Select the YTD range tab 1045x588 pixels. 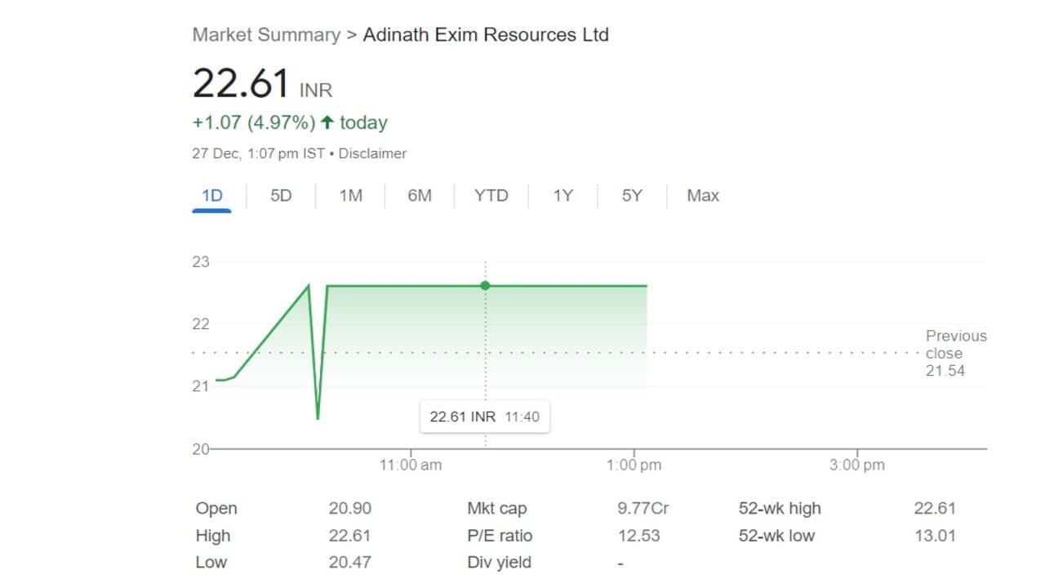491,196
